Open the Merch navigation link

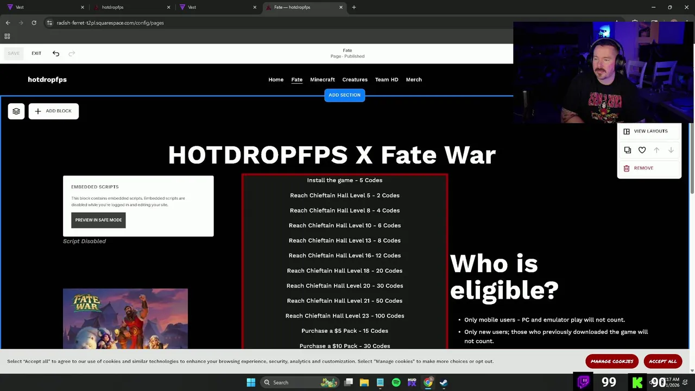click(414, 79)
